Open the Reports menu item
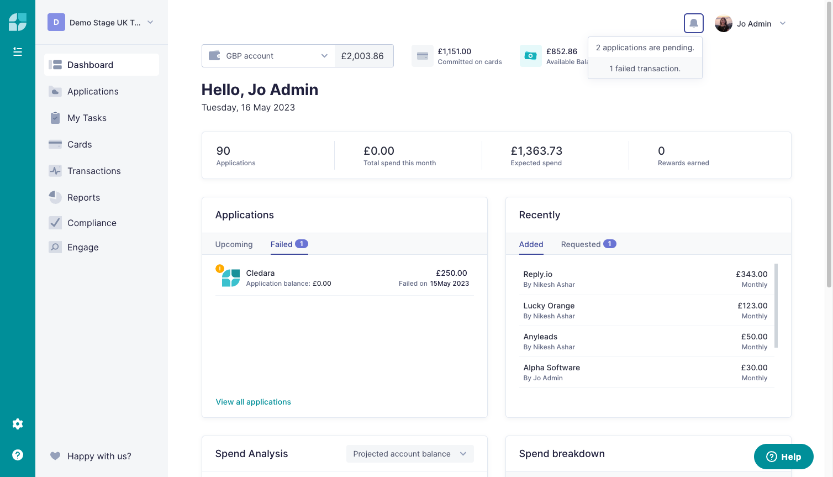833x477 pixels. coord(102,197)
